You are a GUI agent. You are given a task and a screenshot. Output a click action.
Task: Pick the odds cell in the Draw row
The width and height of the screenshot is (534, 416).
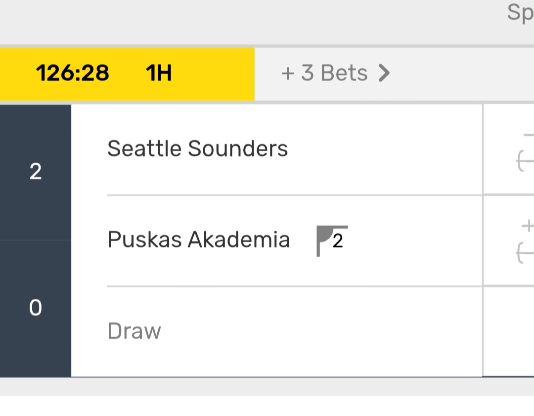508,331
